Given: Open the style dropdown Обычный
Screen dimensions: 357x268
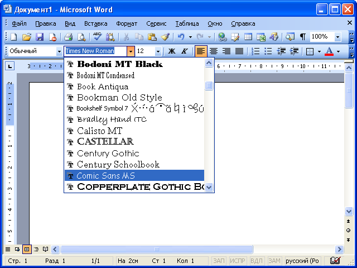Looking at the screenshot, I should (x=59, y=51).
